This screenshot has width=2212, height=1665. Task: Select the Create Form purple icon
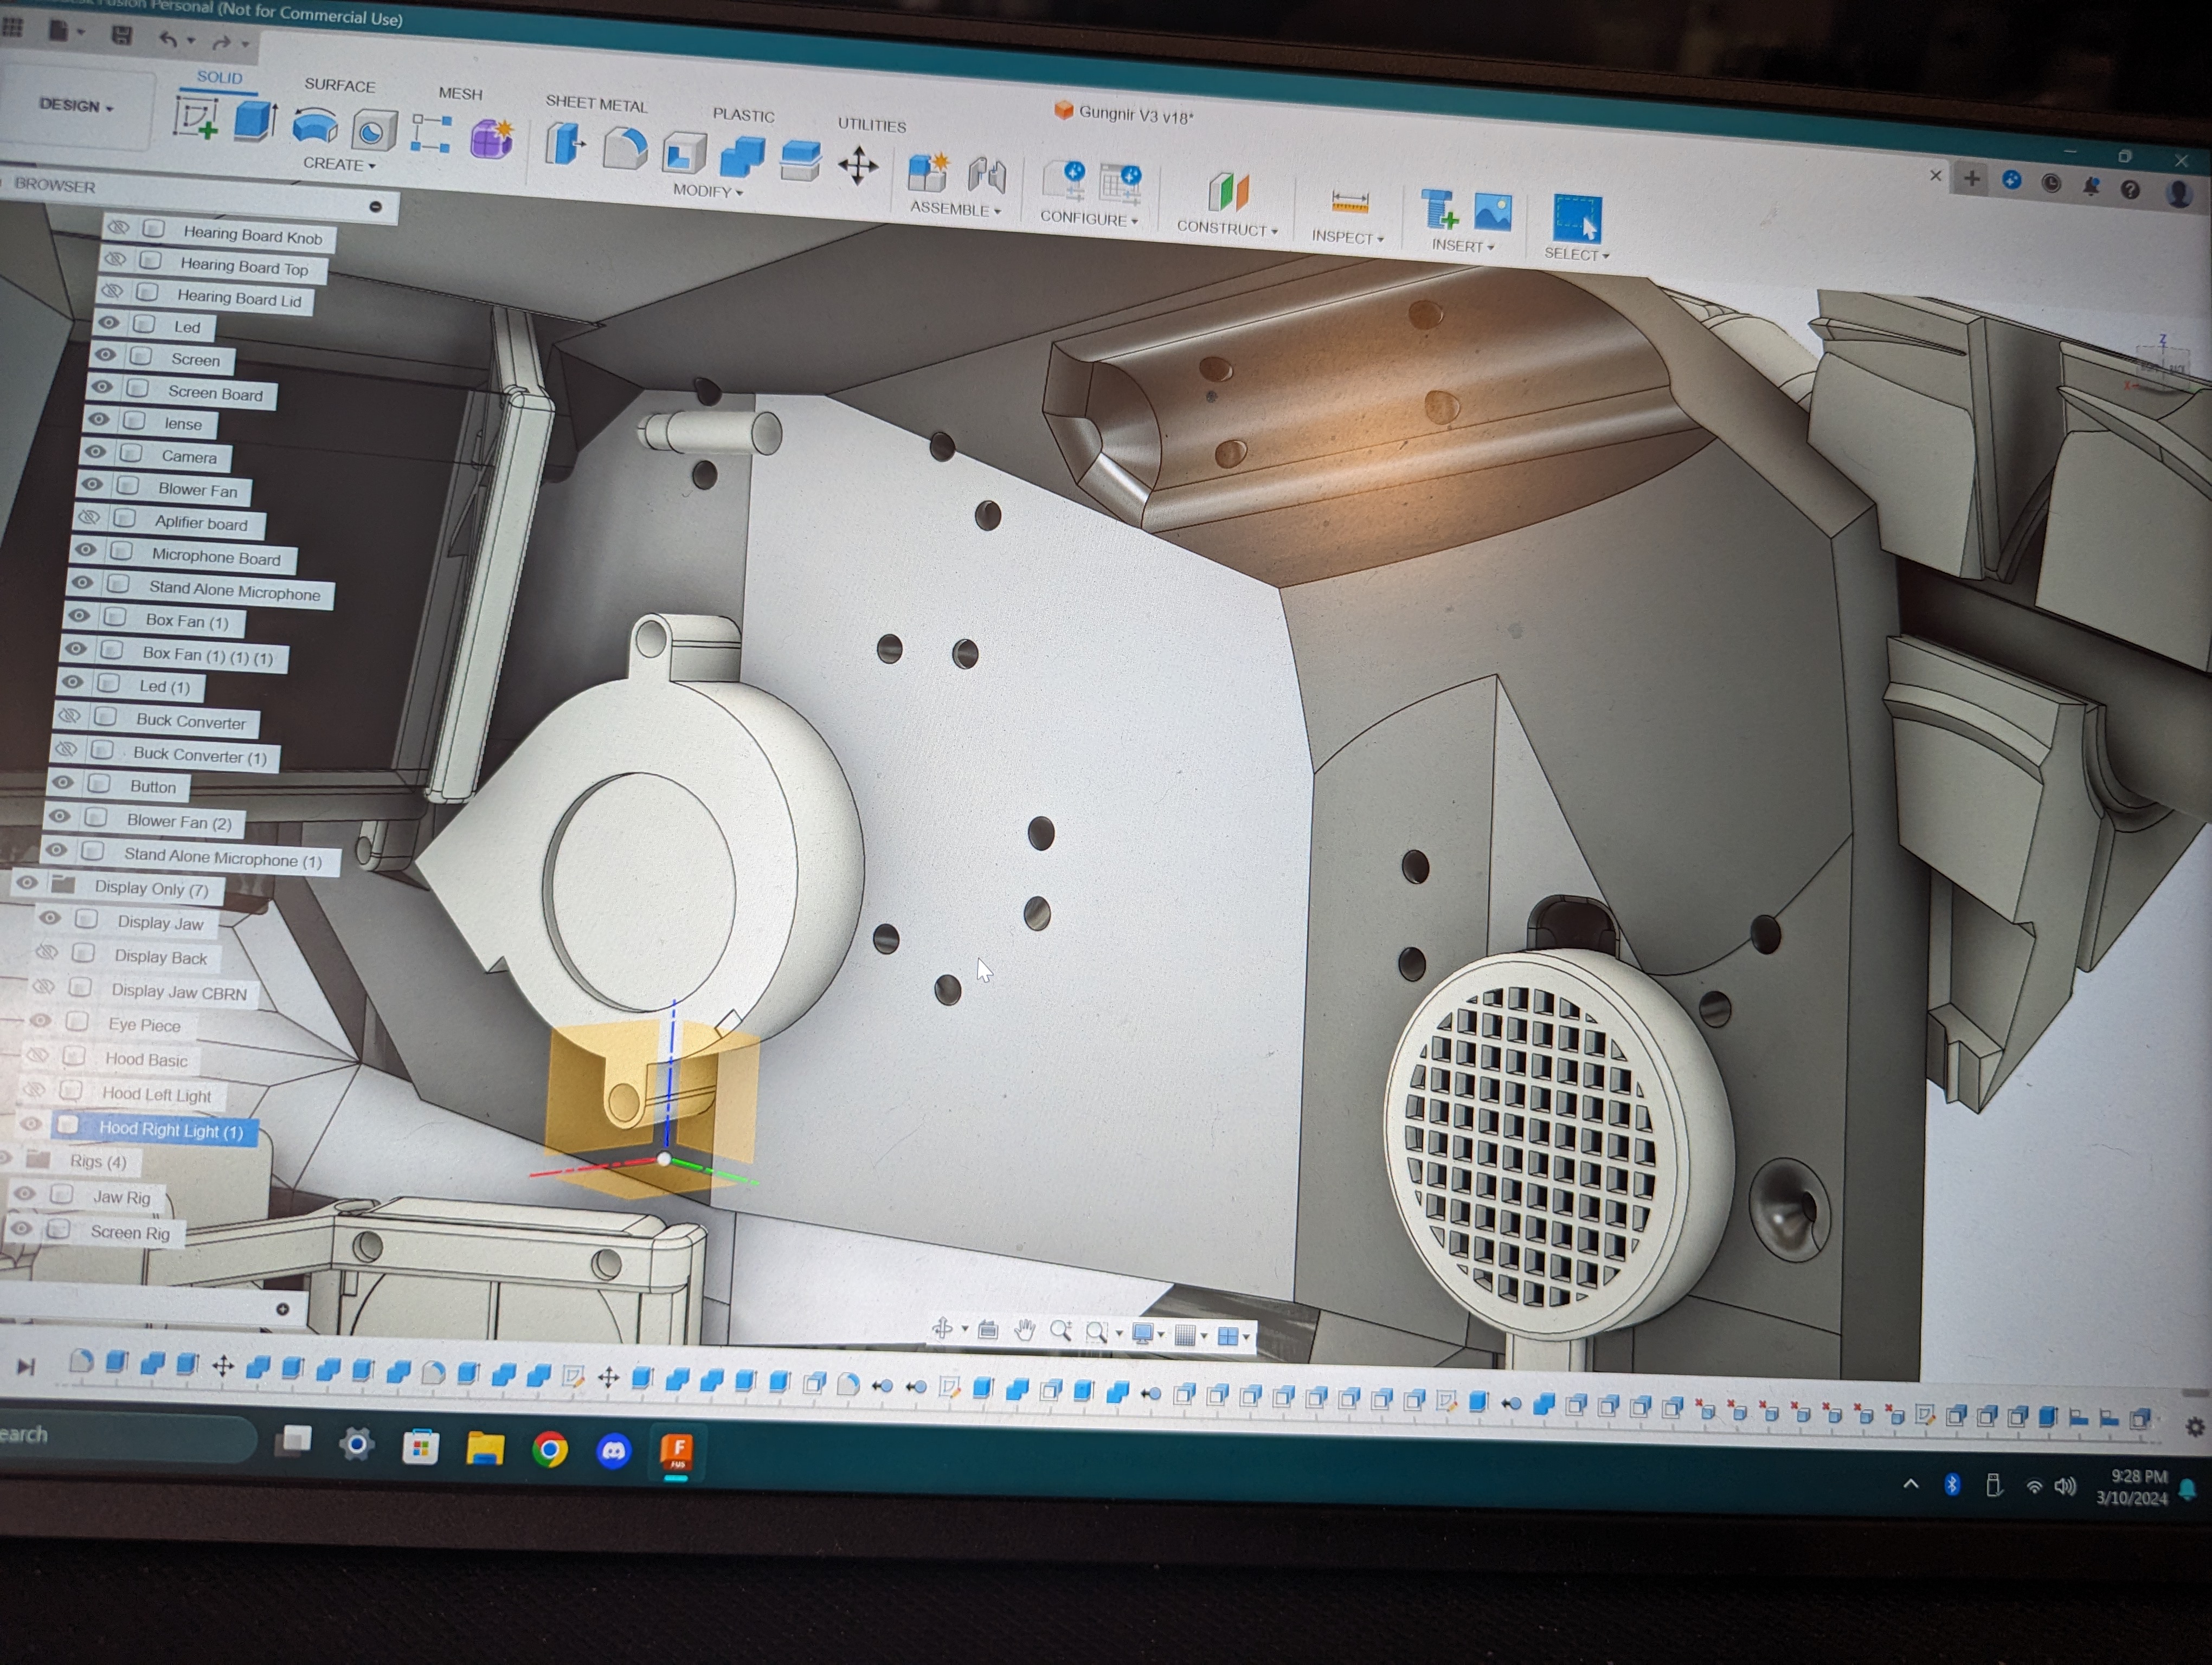(491, 138)
